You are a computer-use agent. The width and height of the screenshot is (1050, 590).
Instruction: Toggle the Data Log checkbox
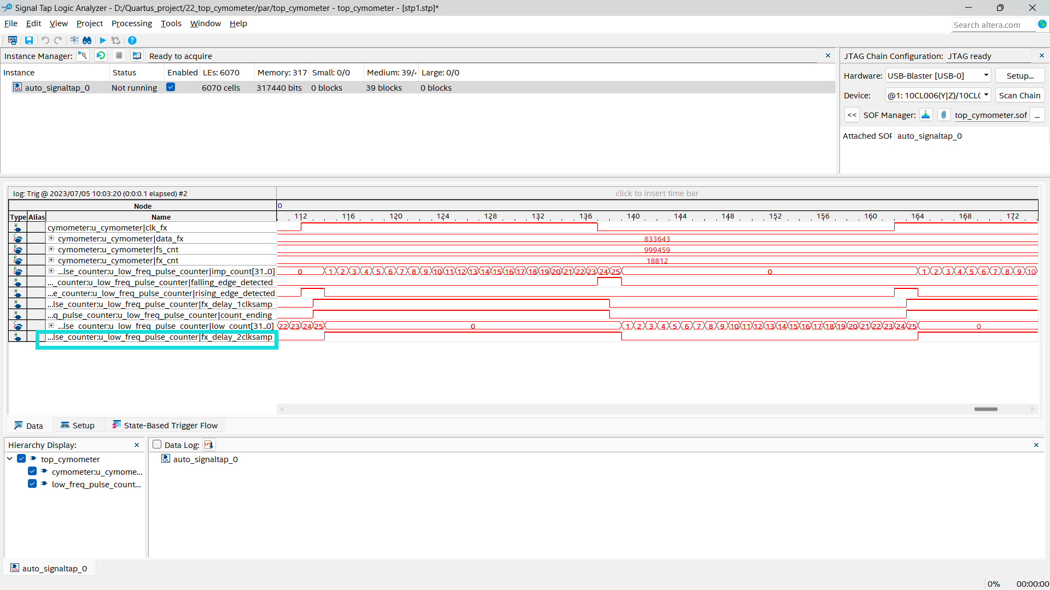point(157,445)
